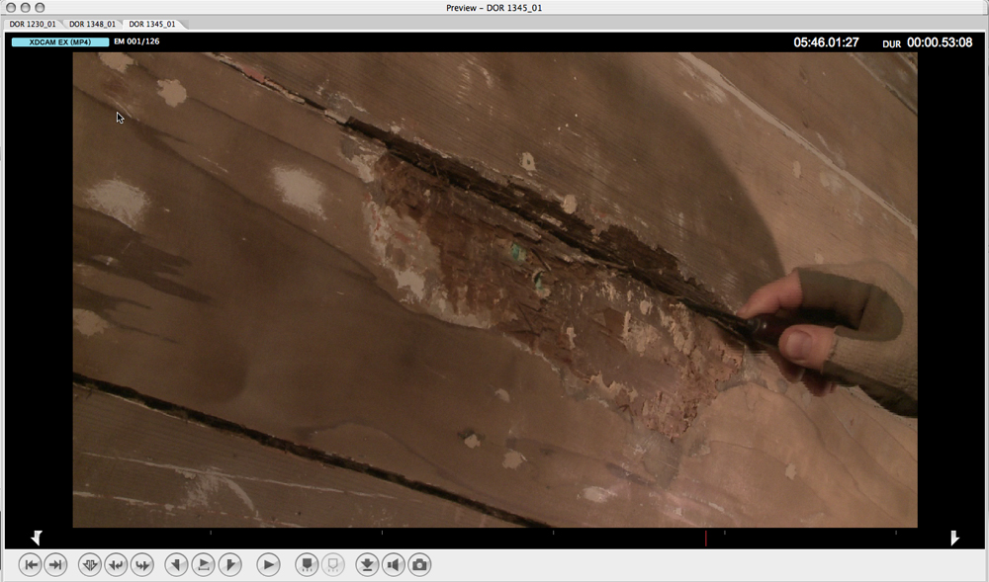Viewport: 989px width, 582px height.
Task: Capture a still with camera icon
Action: pyautogui.click(x=419, y=564)
